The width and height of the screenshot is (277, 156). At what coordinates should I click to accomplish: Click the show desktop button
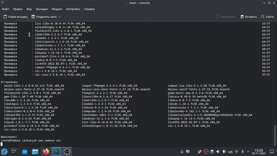point(272,152)
